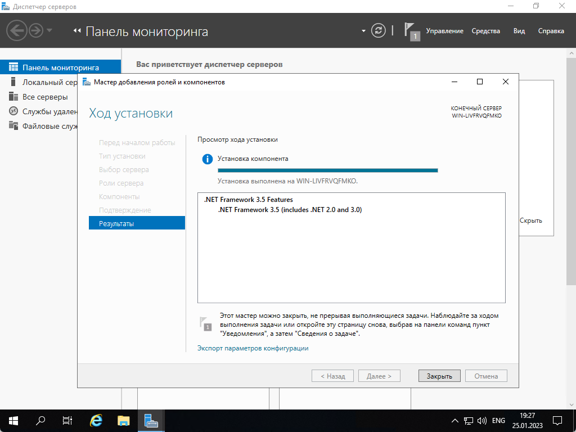Click the refresh icon in Server Manager header

[x=378, y=30]
